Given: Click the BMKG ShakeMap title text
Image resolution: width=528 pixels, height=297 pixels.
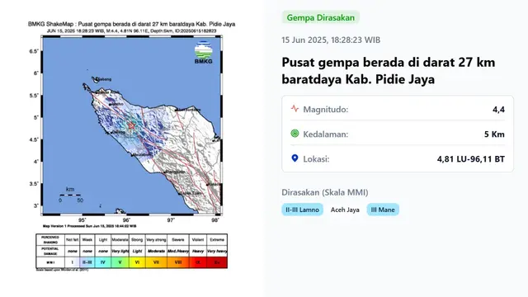Looking at the screenshot, I should point(132,24).
